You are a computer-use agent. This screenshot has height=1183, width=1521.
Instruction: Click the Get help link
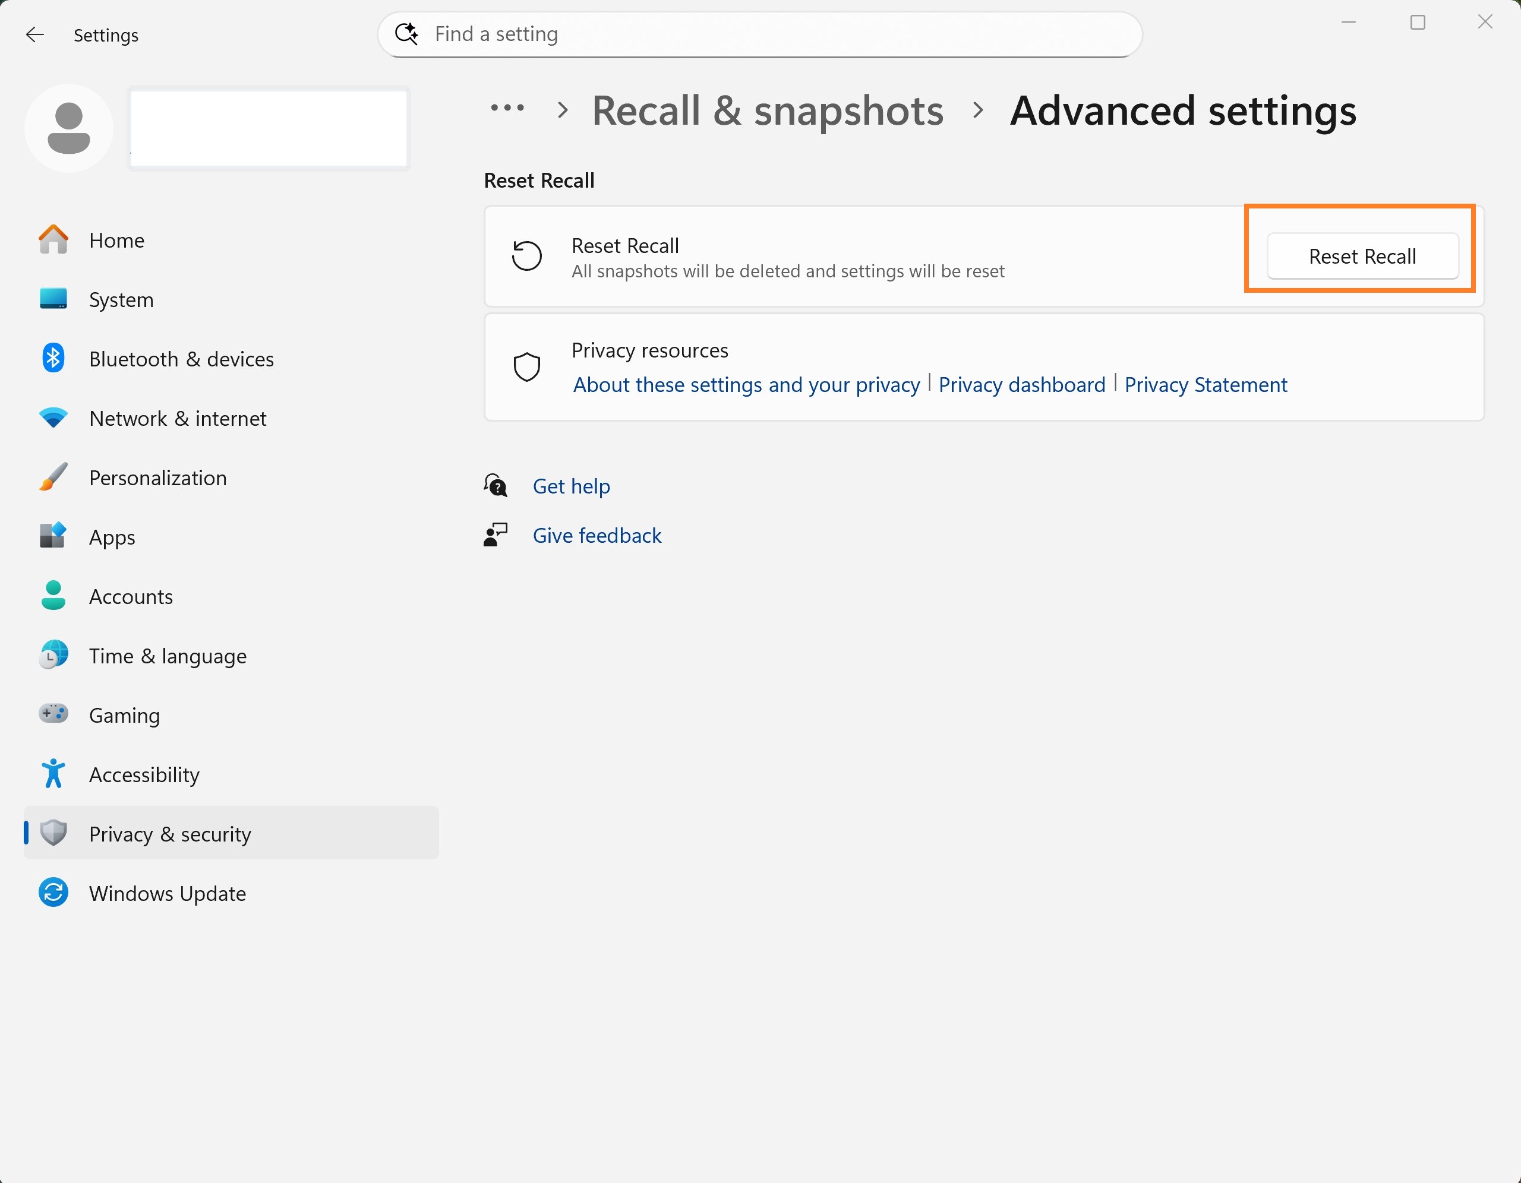pos(571,486)
